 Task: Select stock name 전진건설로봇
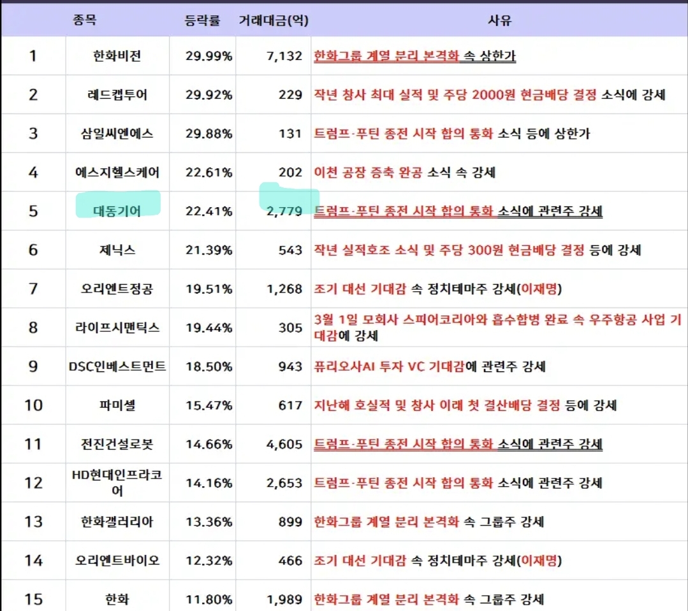pyautogui.click(x=117, y=444)
